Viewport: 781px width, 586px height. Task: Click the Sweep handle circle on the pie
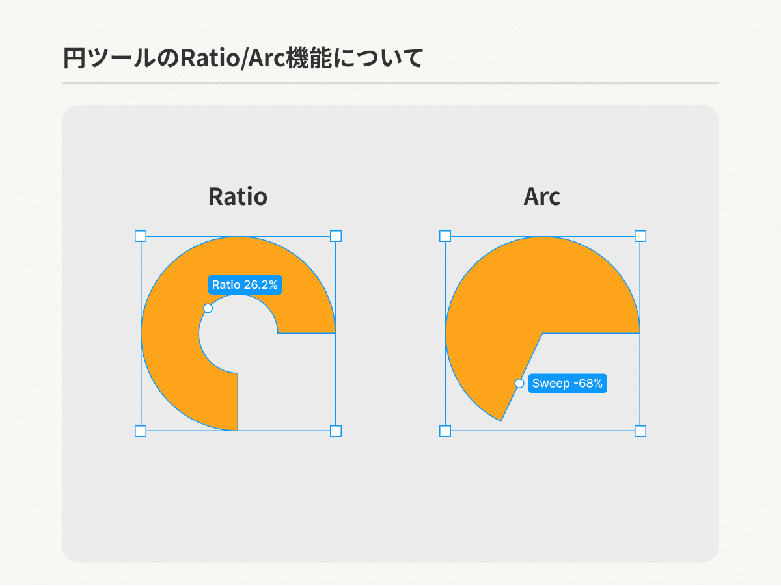pyautogui.click(x=519, y=384)
